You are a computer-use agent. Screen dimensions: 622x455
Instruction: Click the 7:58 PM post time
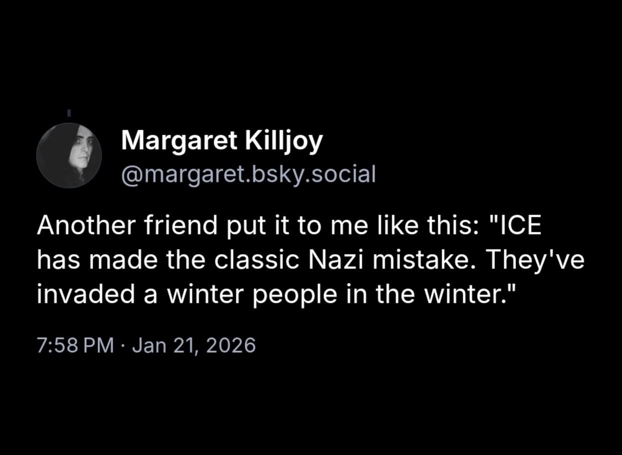coord(75,345)
